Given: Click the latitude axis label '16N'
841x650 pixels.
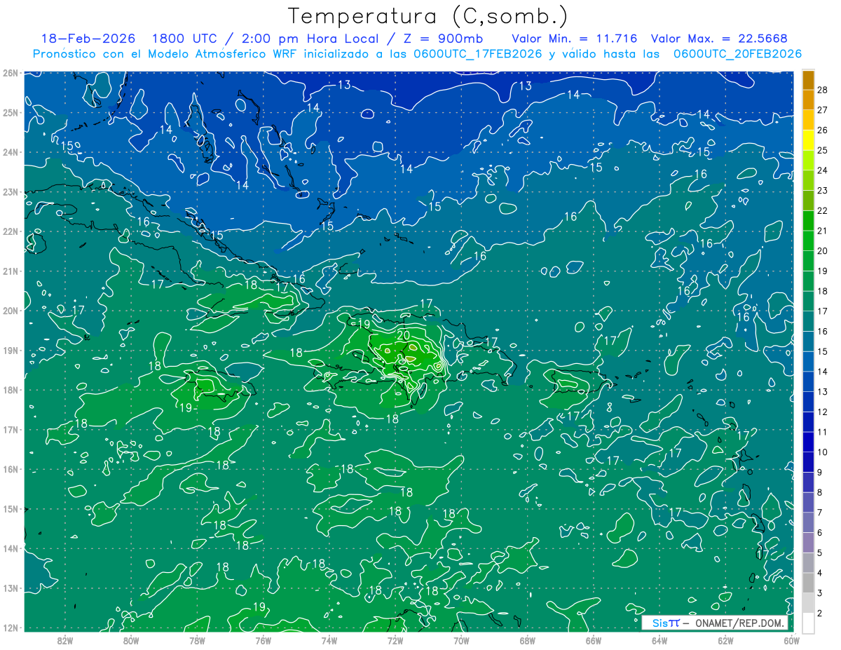Looking at the screenshot, I should [x=10, y=469].
